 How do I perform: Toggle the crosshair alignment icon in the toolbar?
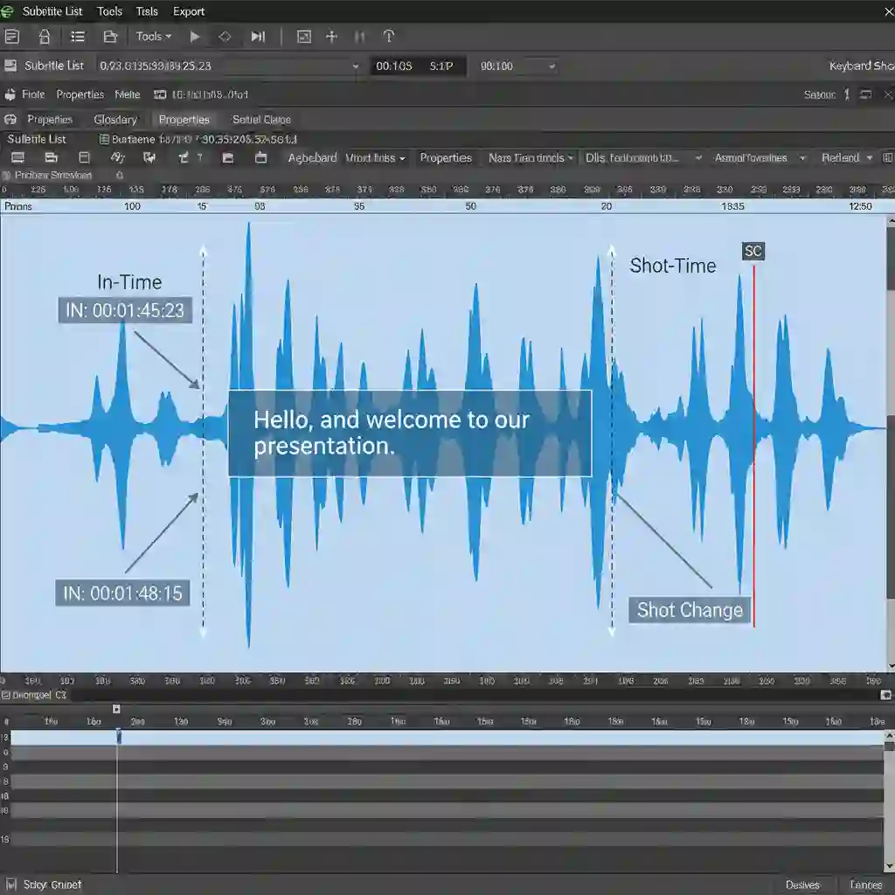tap(330, 36)
